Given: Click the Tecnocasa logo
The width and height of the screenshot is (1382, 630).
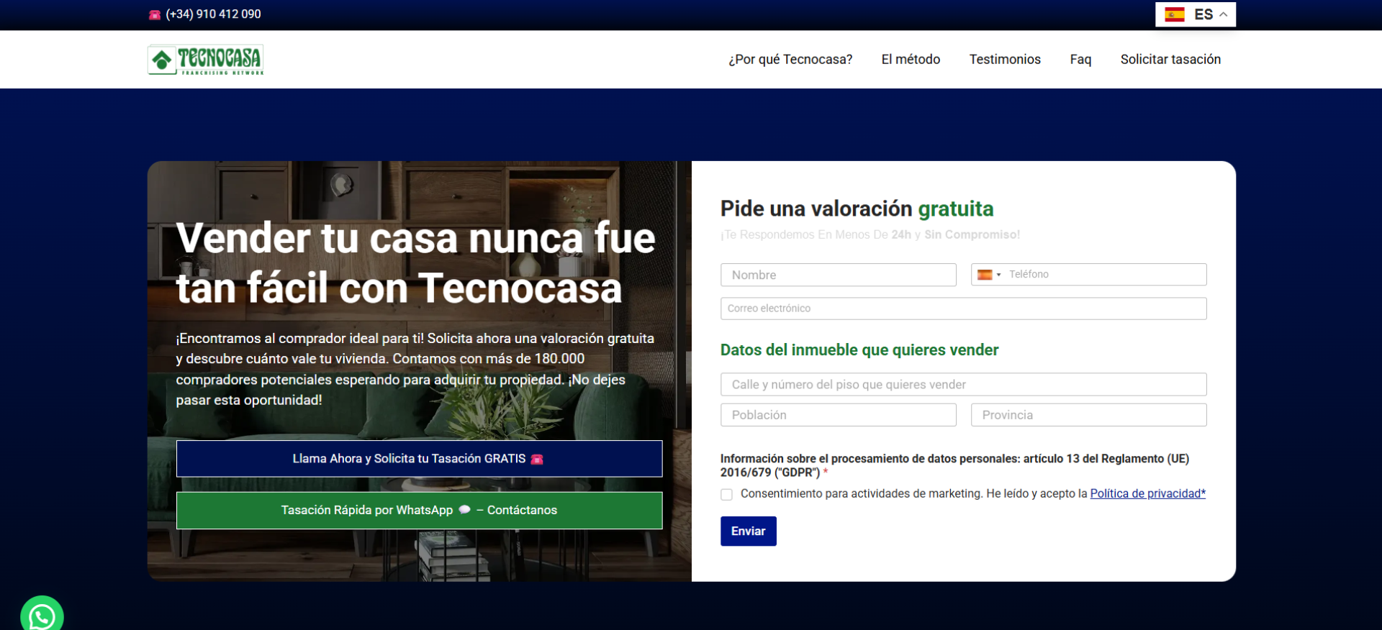Looking at the screenshot, I should tap(206, 60).
